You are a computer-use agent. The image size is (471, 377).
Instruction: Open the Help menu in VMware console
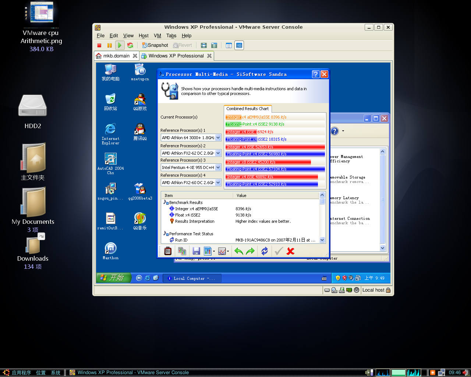(187, 36)
